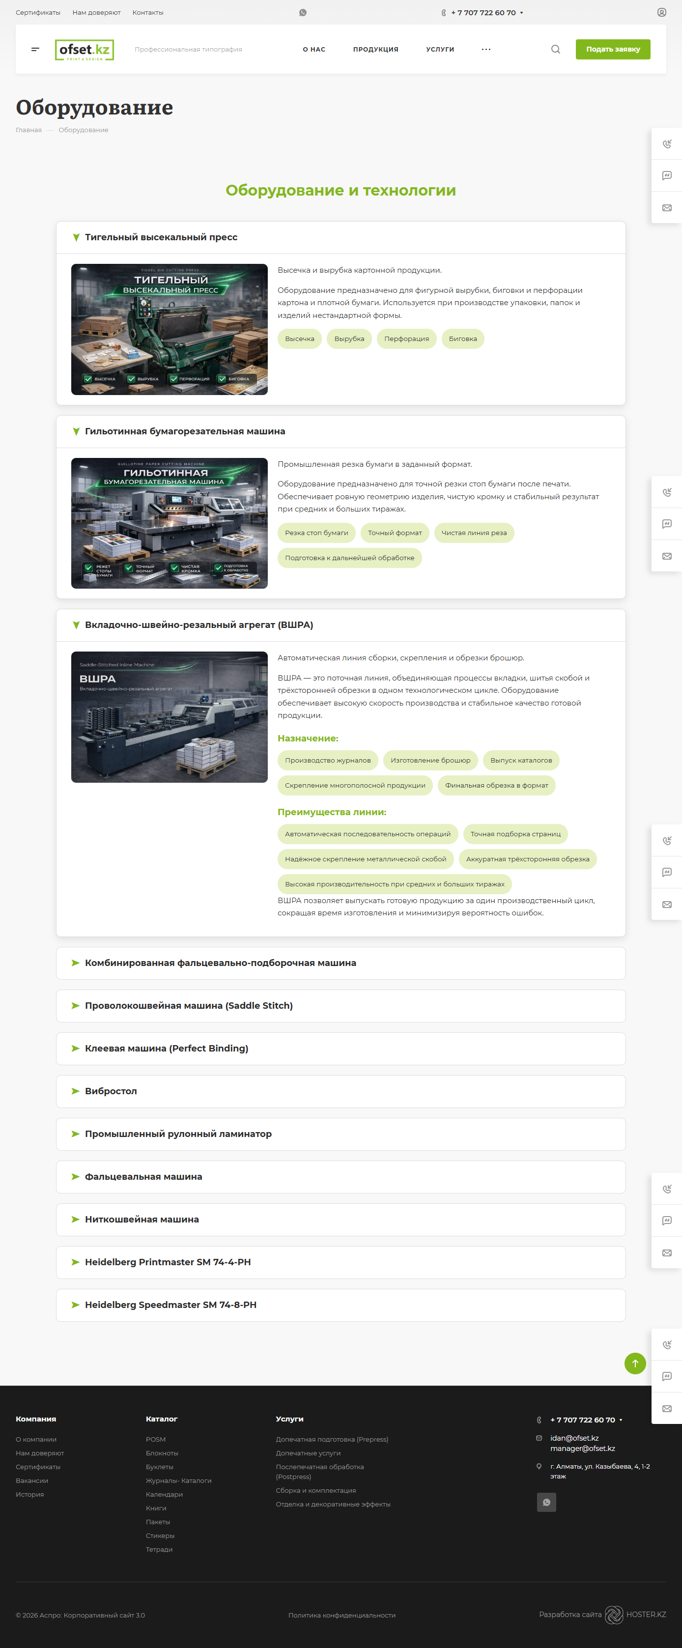Click the idan@ofset.kz email link
This screenshot has width=682, height=1648.
(x=574, y=1438)
